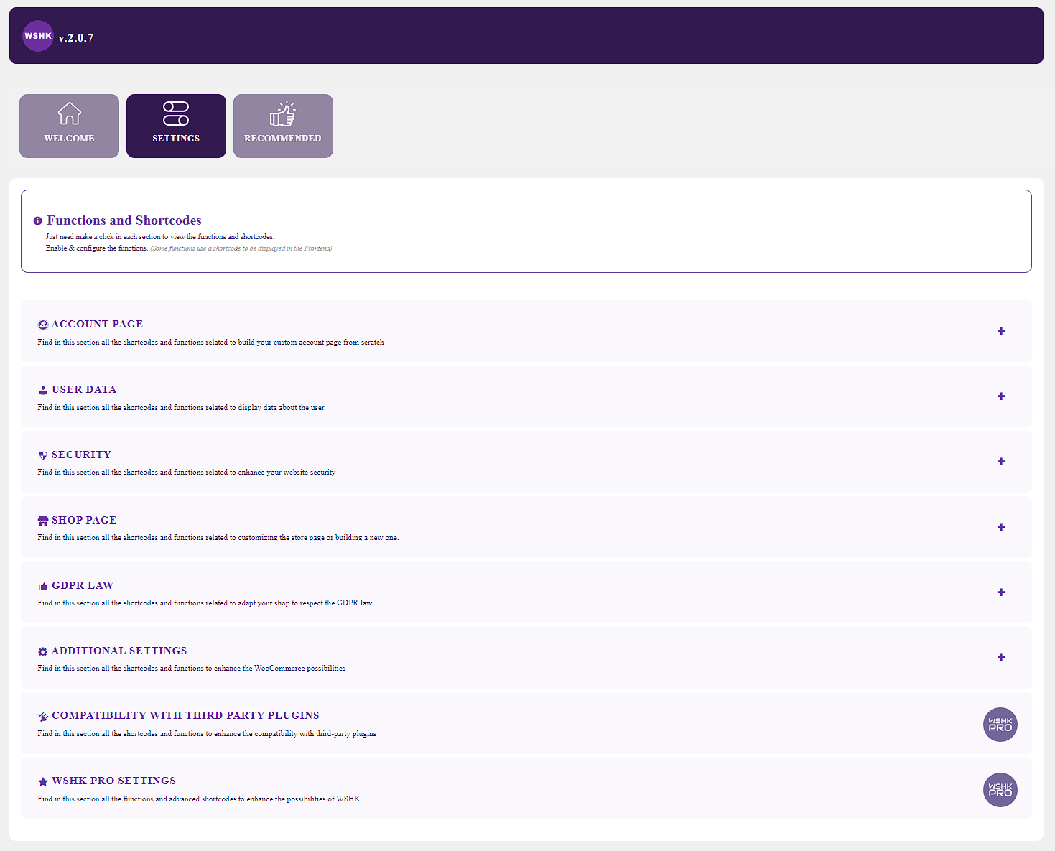Click the toggle switches icon on Settings tab
The width and height of the screenshot is (1055, 851).
[x=176, y=113]
